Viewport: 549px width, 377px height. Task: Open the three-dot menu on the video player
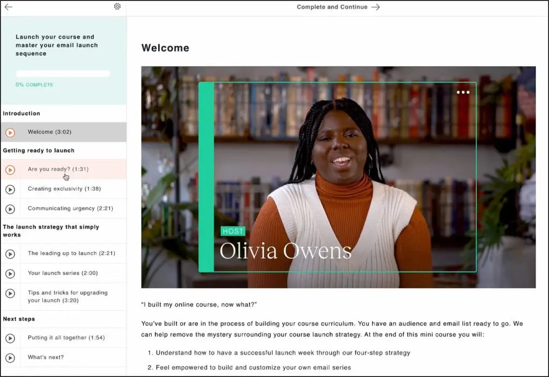(x=463, y=92)
